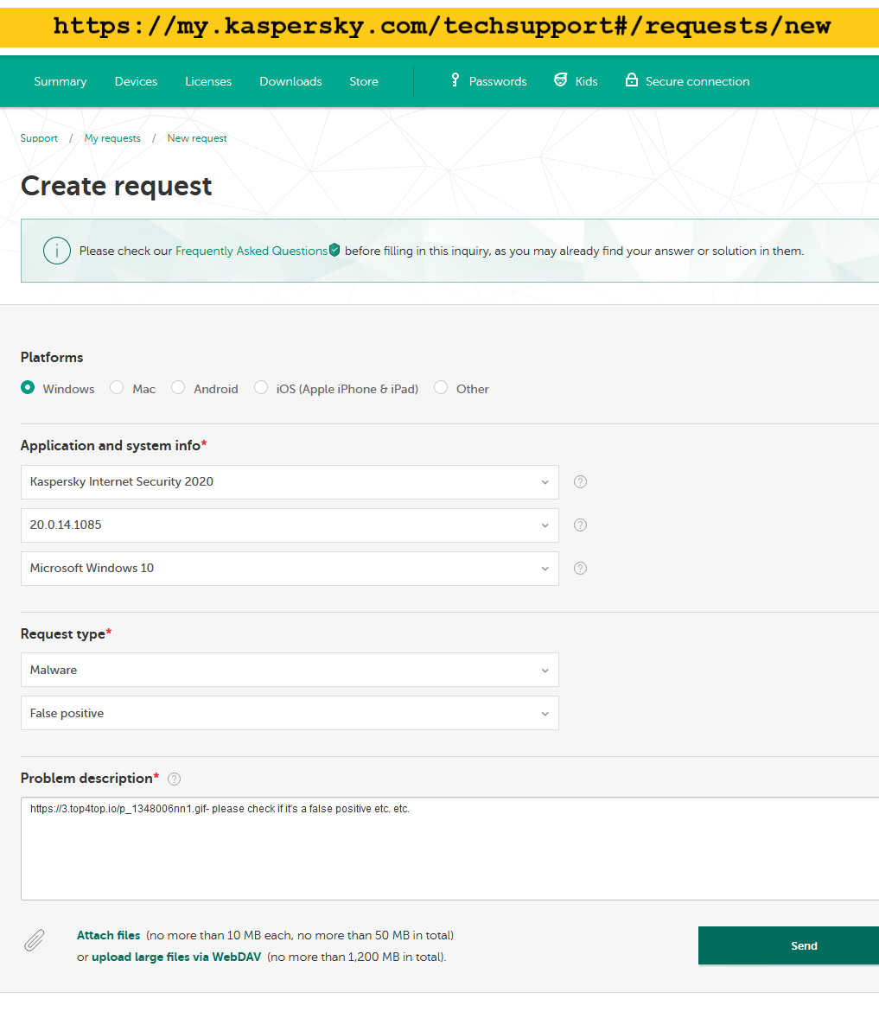Screen dimensions: 879x1018
Task: Click help icon beside Kaspersky Internet Security 2020
Action: [580, 481]
